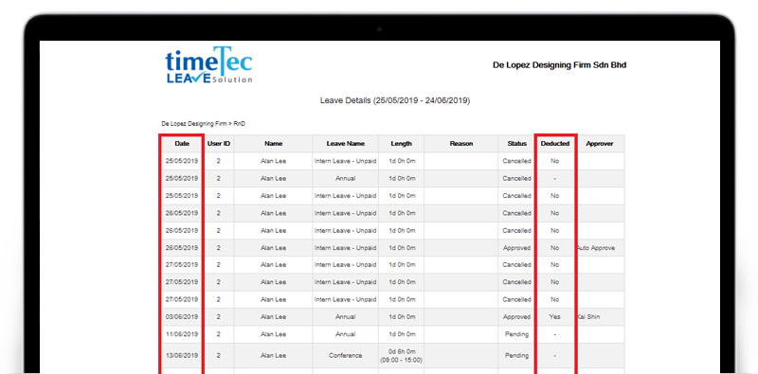Click the laptop webcam at top center
This screenshot has height=374, width=758.
tap(379, 29)
